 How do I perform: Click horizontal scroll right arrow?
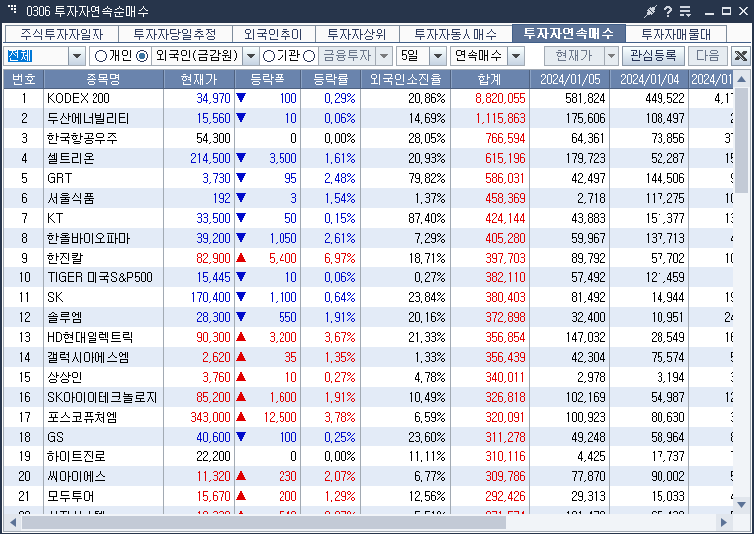pyautogui.click(x=724, y=522)
